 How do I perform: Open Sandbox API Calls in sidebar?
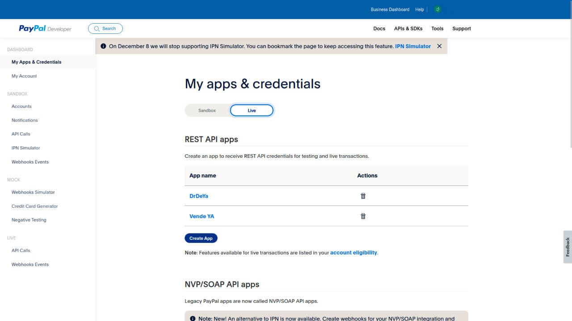tap(21, 134)
